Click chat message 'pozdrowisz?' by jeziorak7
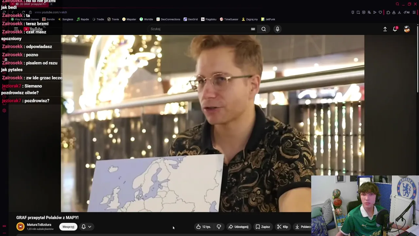The width and height of the screenshot is (419, 236). click(37, 101)
